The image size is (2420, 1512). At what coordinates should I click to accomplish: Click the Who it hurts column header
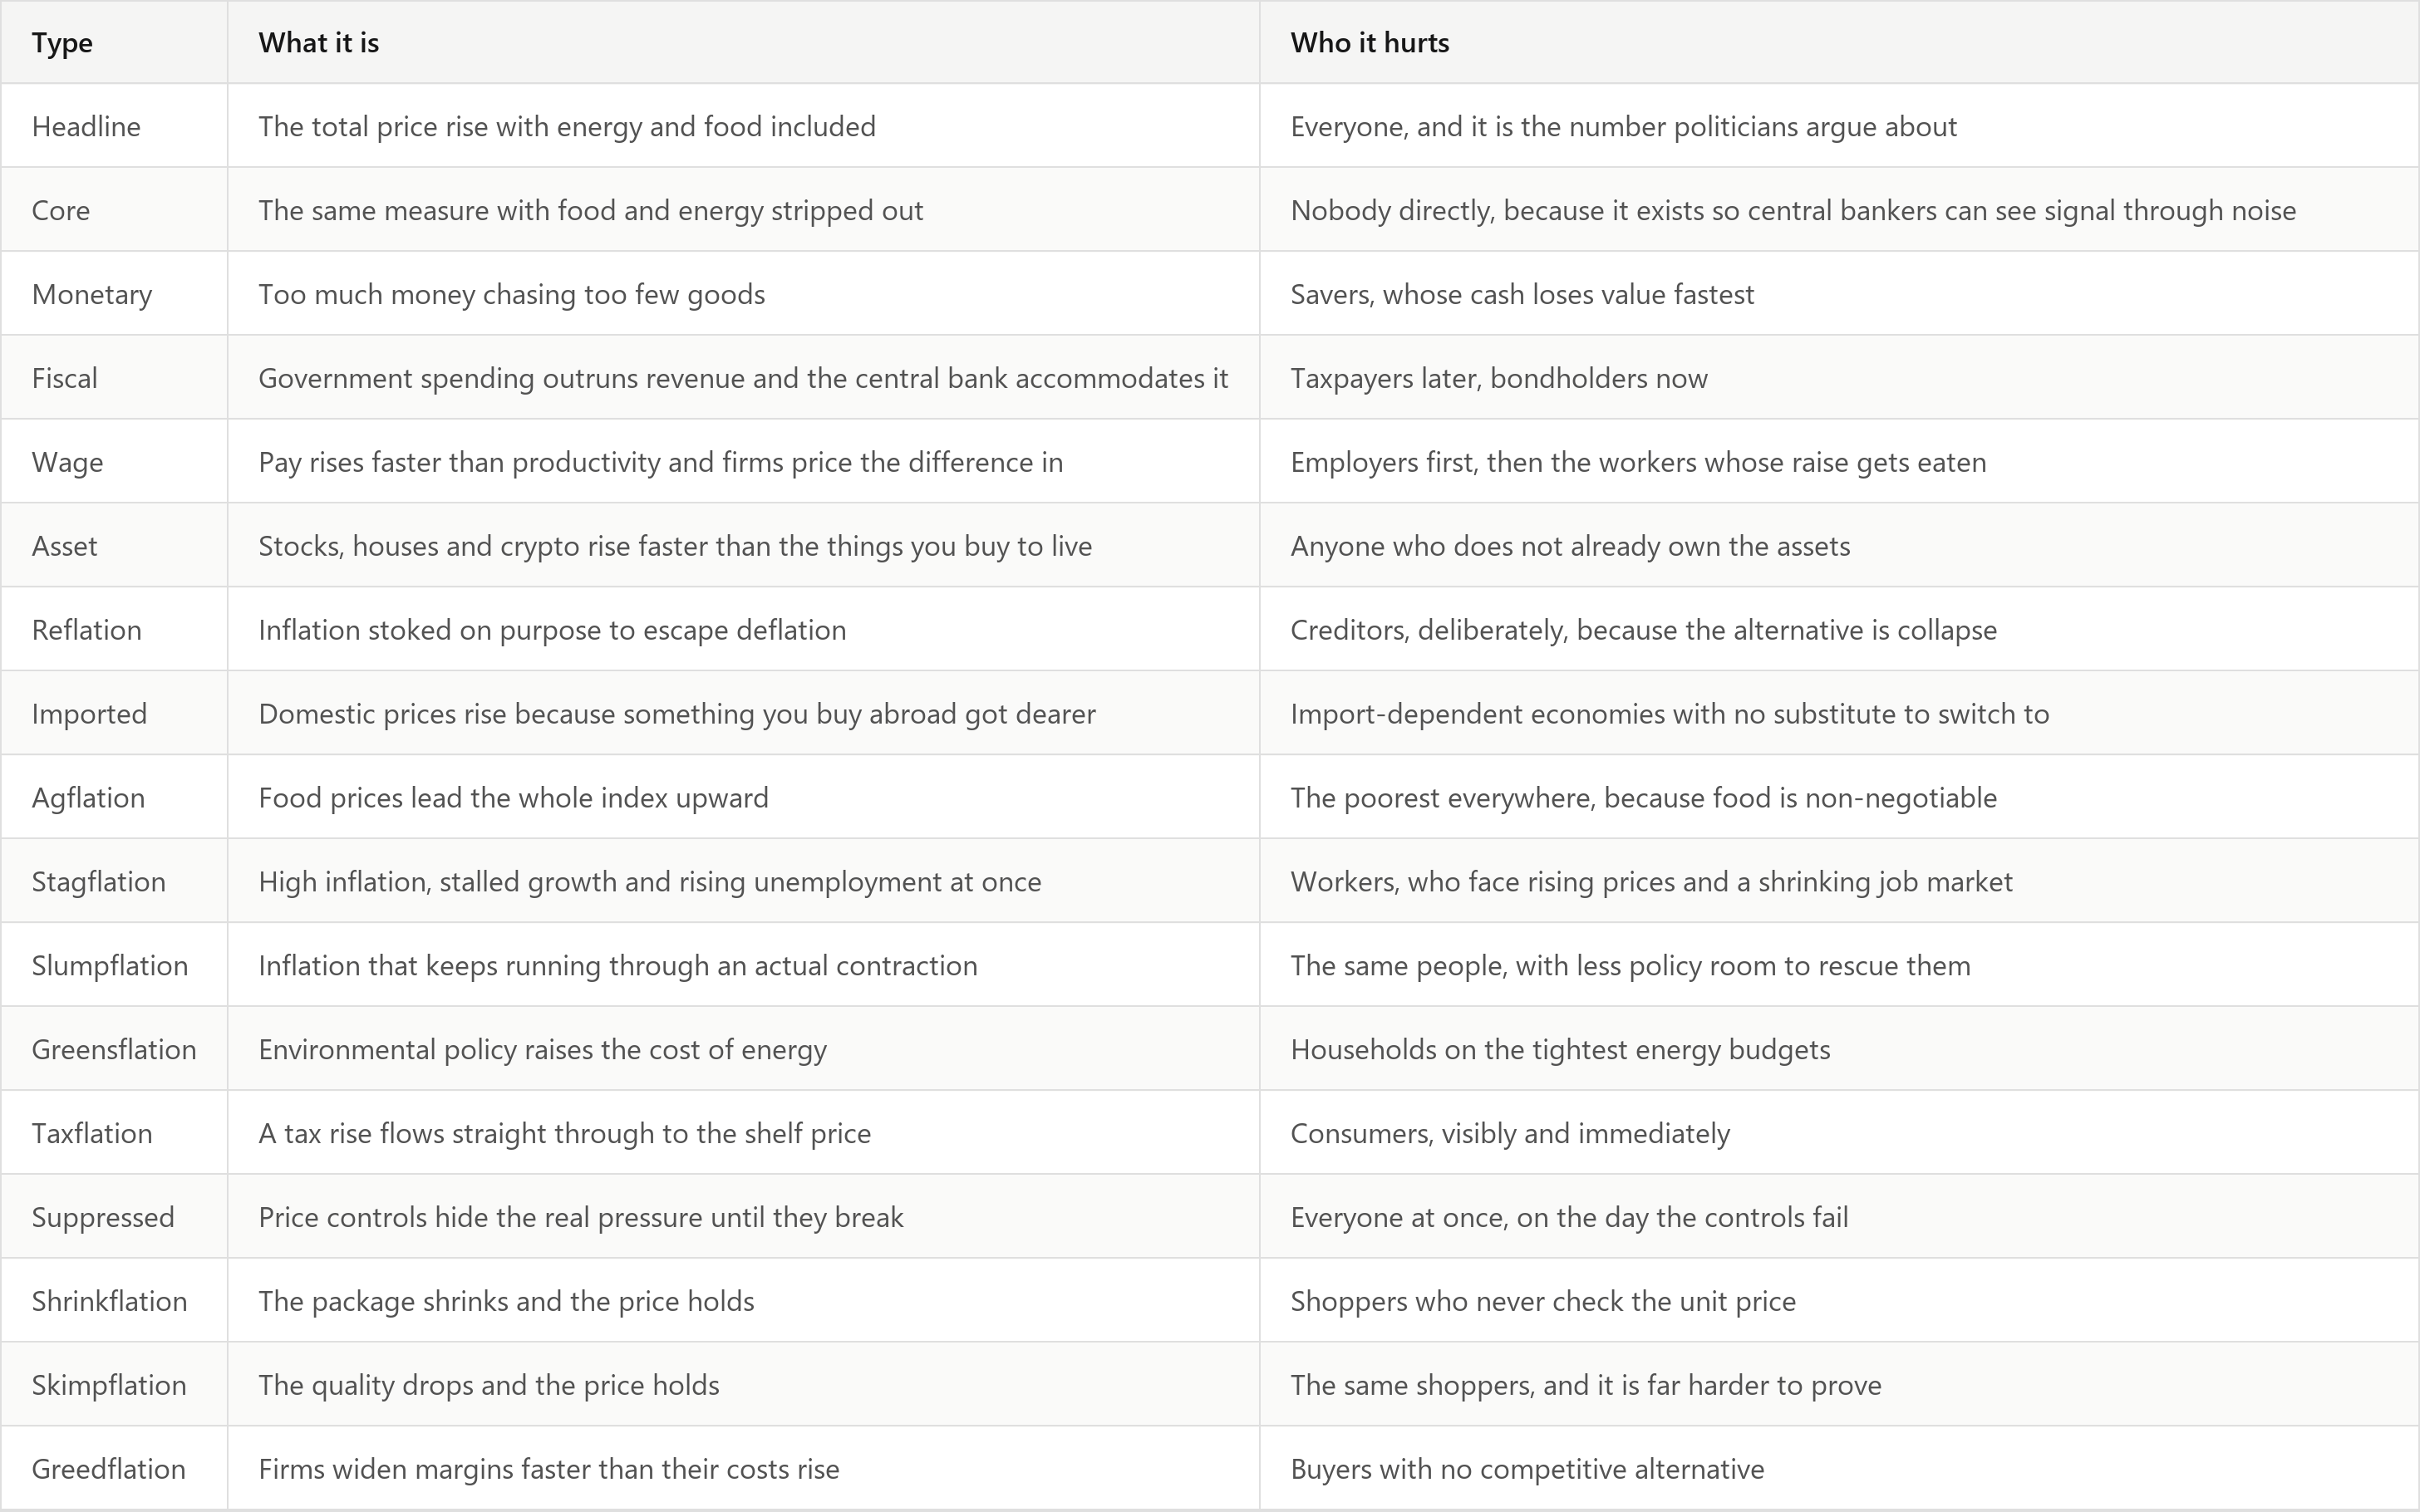coord(1369,43)
